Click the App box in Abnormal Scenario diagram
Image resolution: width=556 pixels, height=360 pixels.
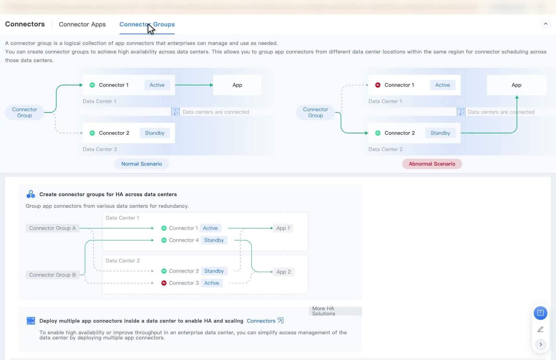pyautogui.click(x=517, y=85)
